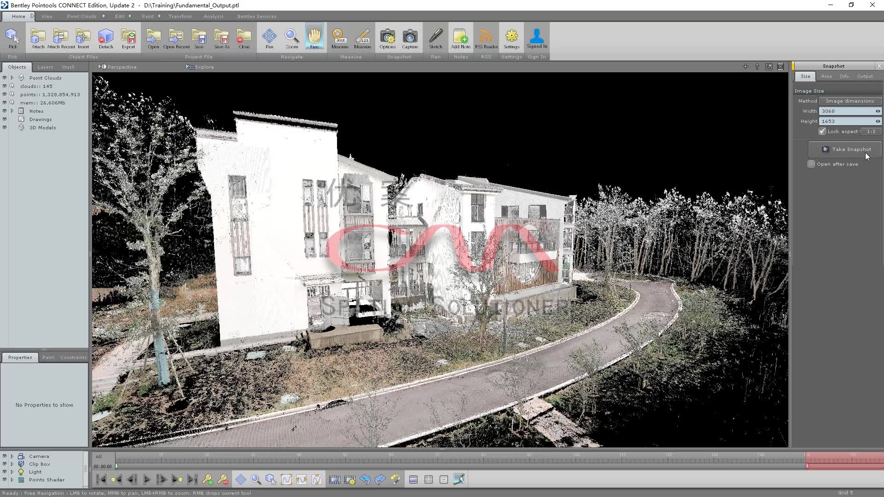Uncheck the Lock aspect checkbox
This screenshot has width=884, height=497.
point(822,131)
